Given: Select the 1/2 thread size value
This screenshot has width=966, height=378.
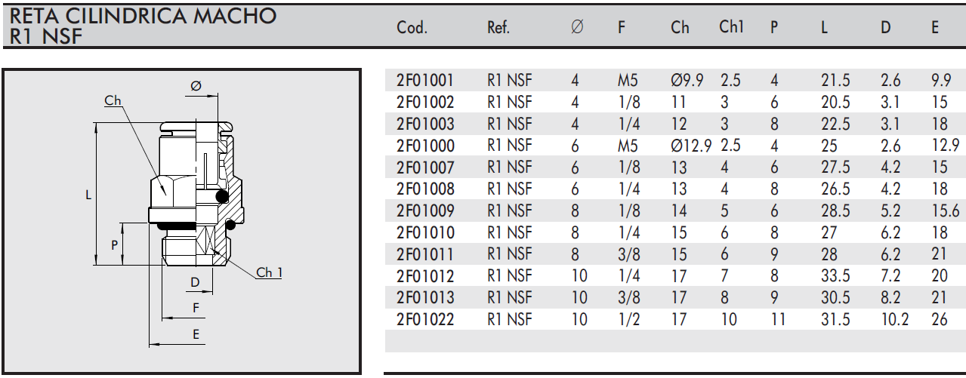Looking at the screenshot, I should (x=628, y=320).
